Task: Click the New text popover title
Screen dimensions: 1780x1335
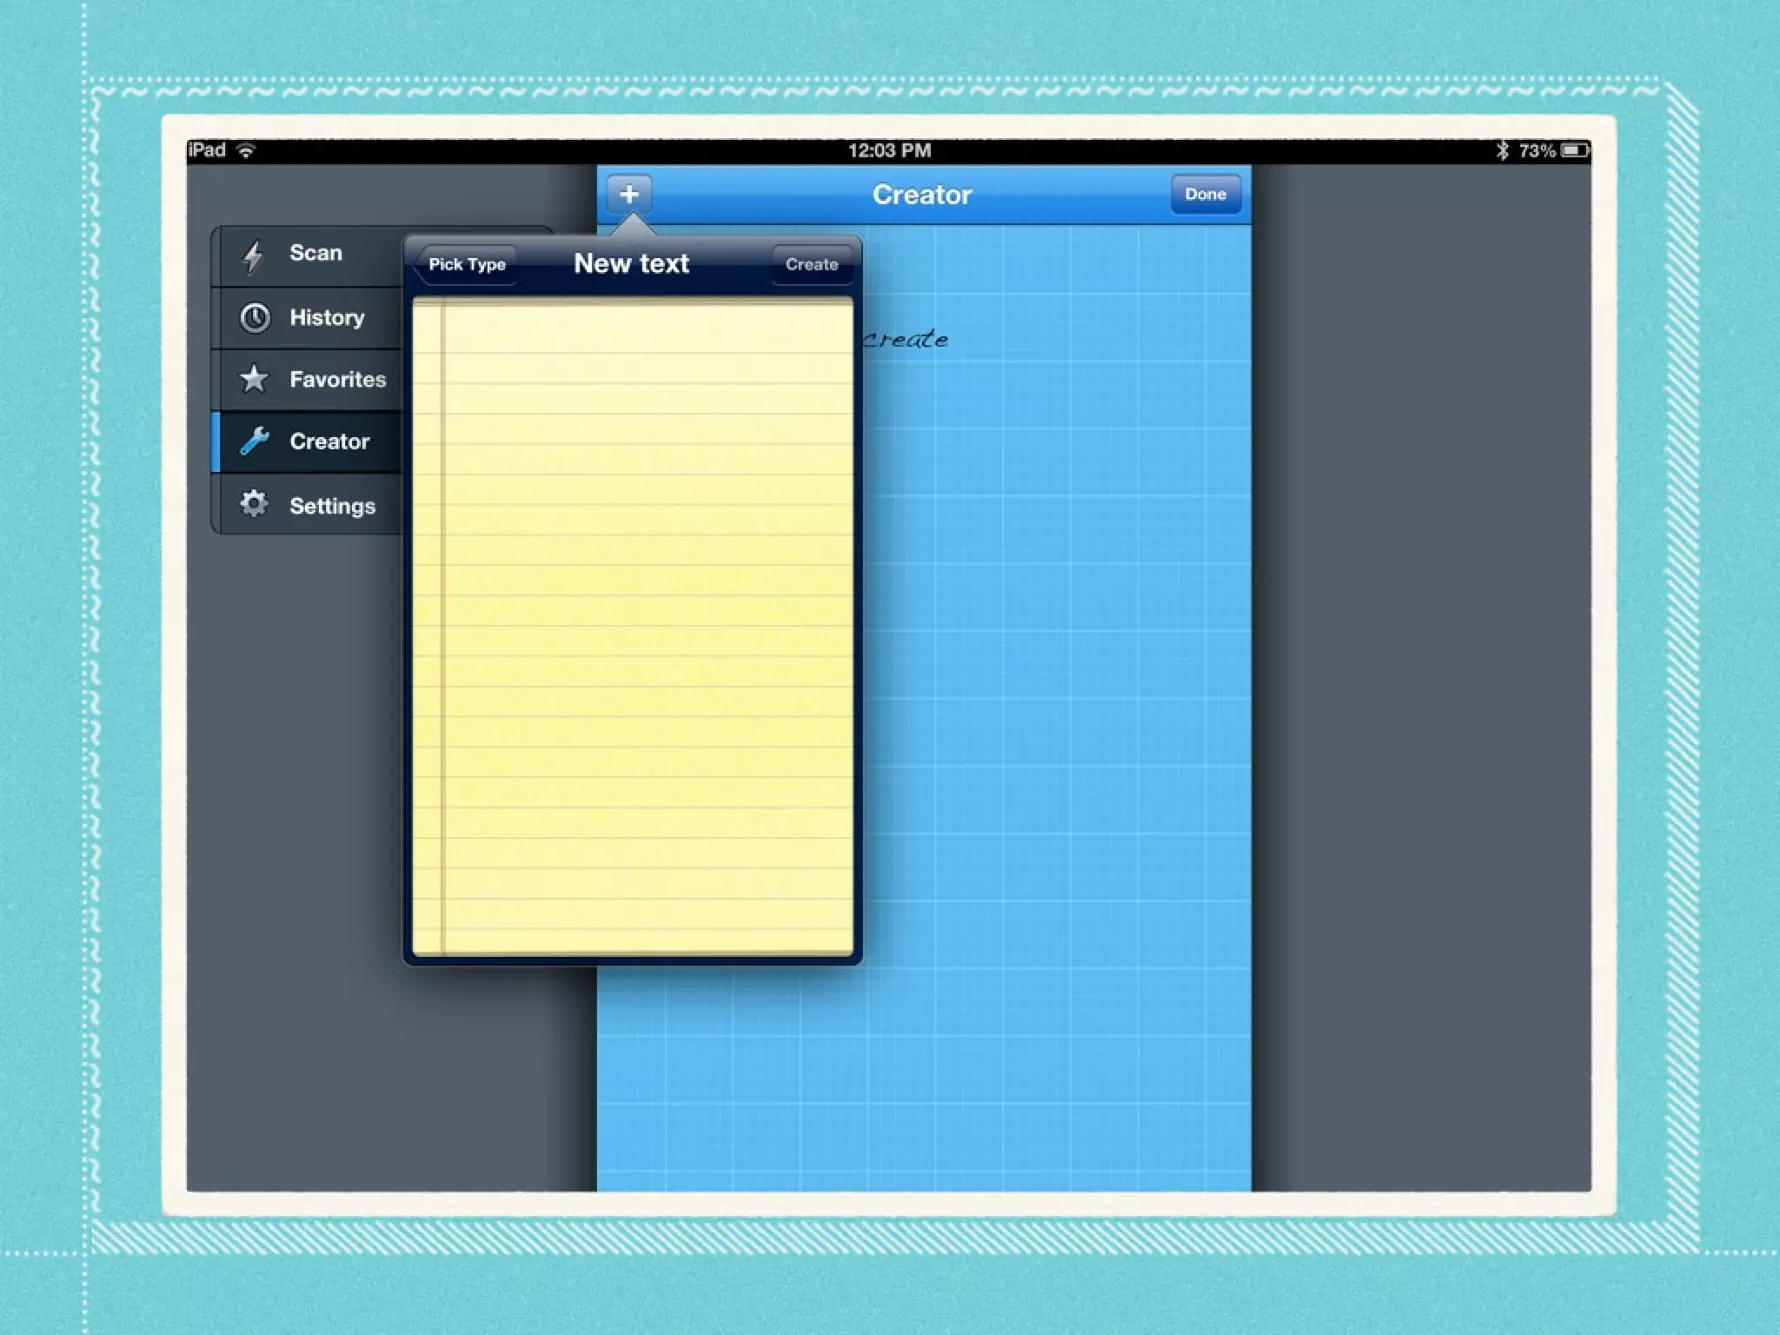Action: tap(632, 263)
